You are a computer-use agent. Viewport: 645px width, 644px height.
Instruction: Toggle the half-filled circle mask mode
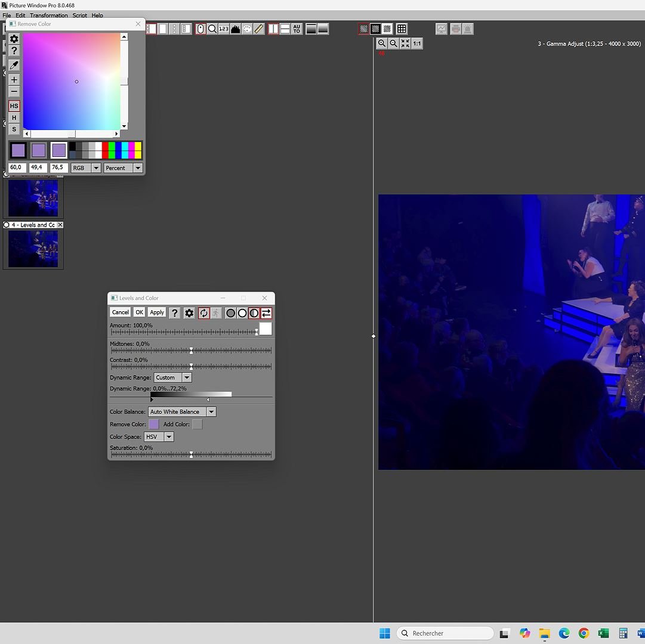pos(254,312)
